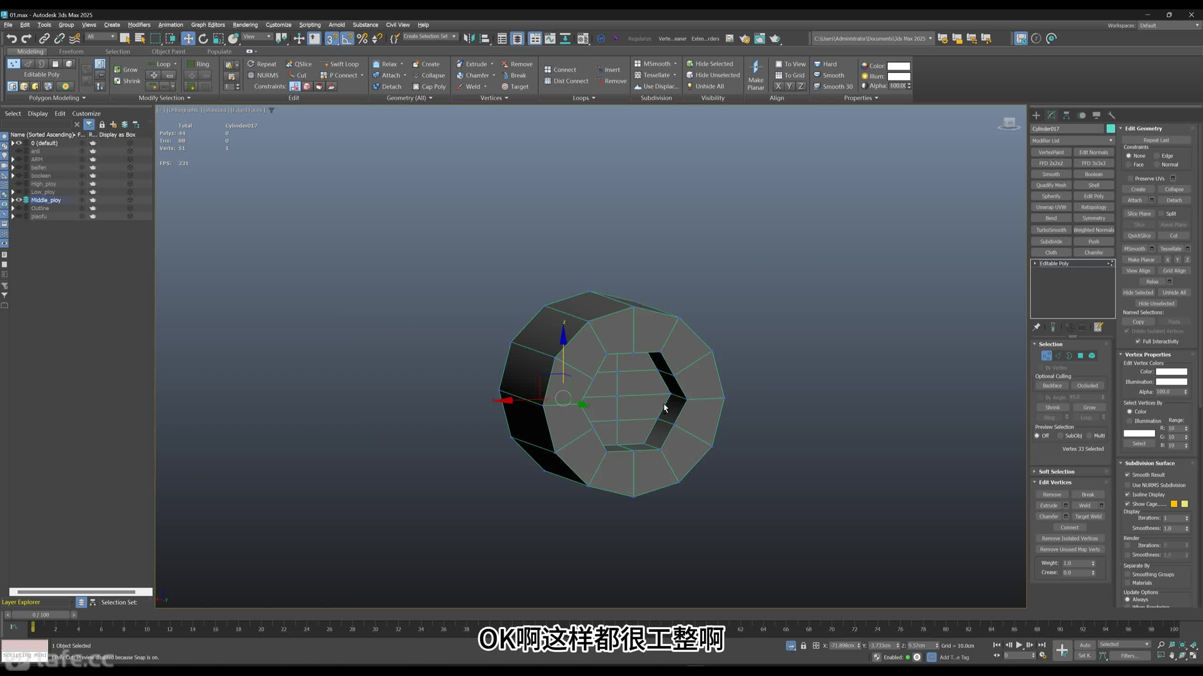Click the QSlice tool in ribbon
This screenshot has height=676, width=1203.
coord(299,64)
